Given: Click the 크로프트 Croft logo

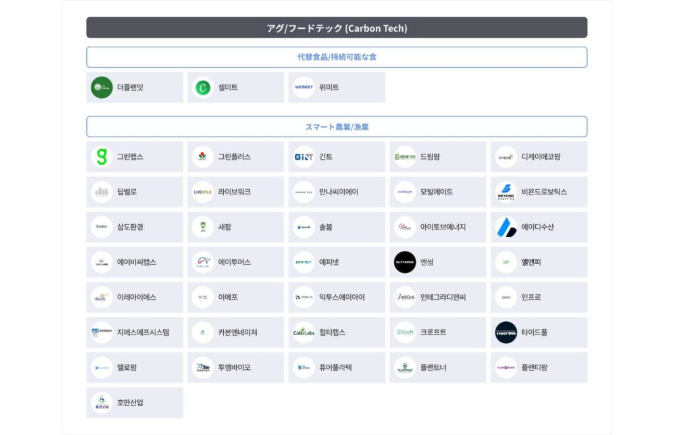Looking at the screenshot, I should (405, 332).
